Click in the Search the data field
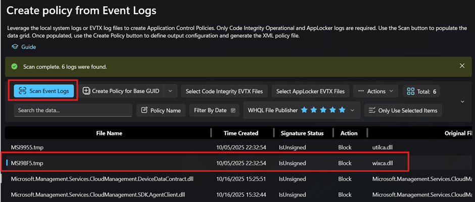This screenshot has width=475, height=202. pos(73,110)
